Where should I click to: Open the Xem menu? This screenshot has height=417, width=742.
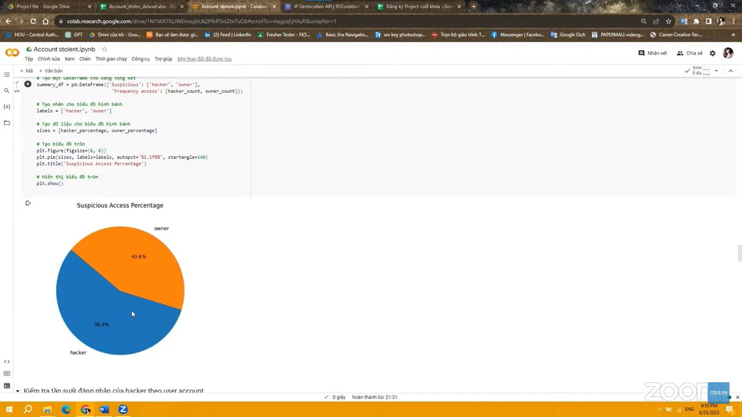70,59
